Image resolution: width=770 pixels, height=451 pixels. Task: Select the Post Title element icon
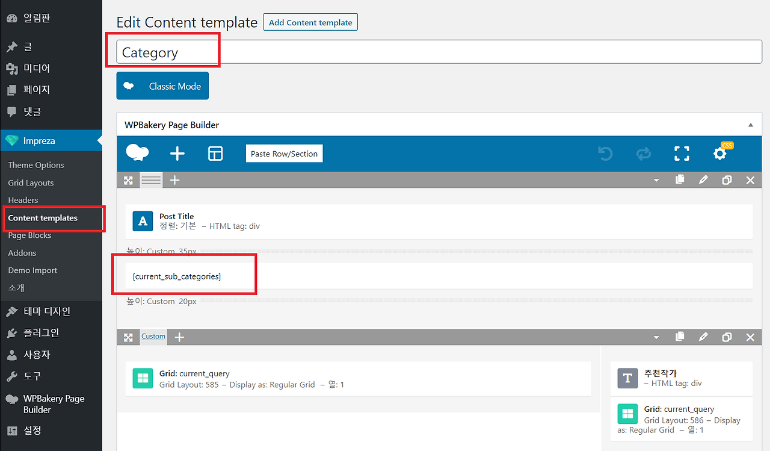click(143, 222)
